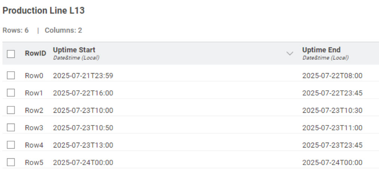The image size is (379, 183).
Task: Check the Row0 checkbox
Action: tap(10, 75)
